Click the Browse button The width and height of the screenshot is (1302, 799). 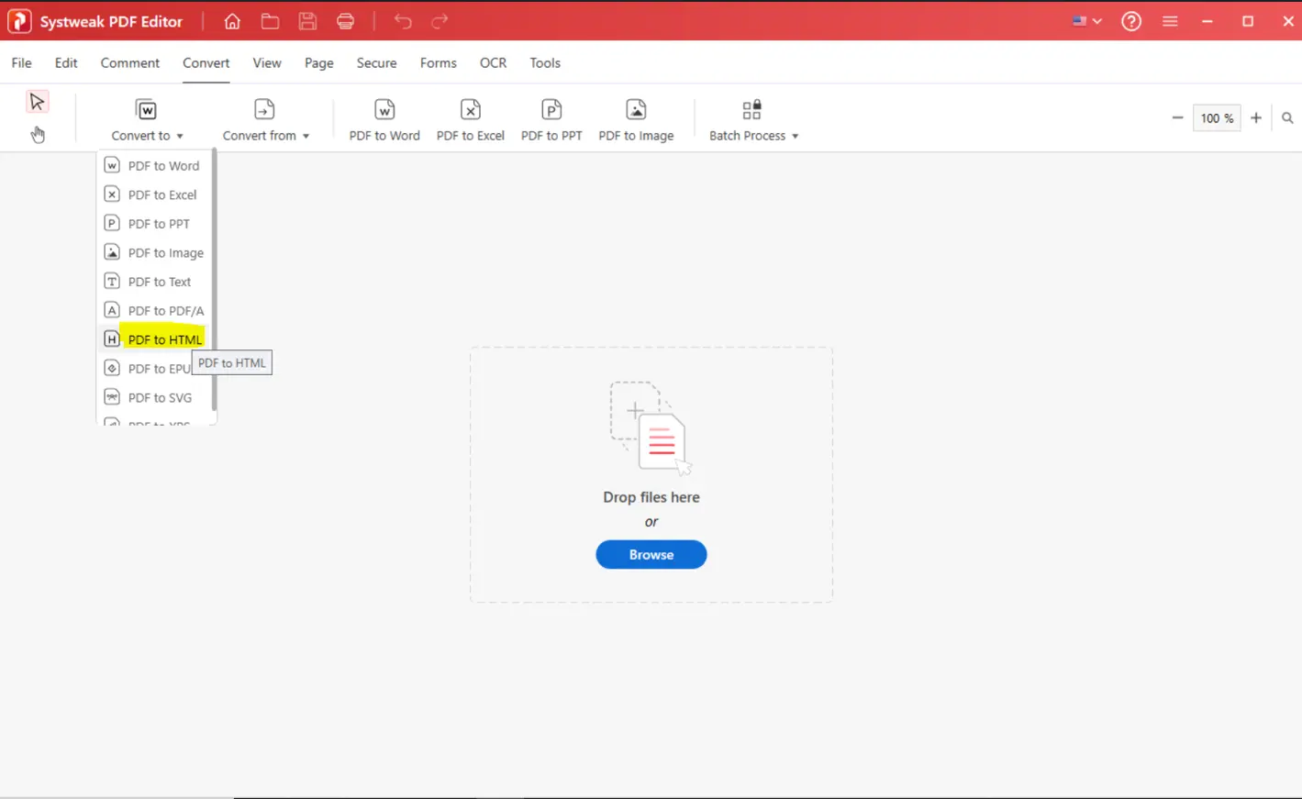[651, 554]
